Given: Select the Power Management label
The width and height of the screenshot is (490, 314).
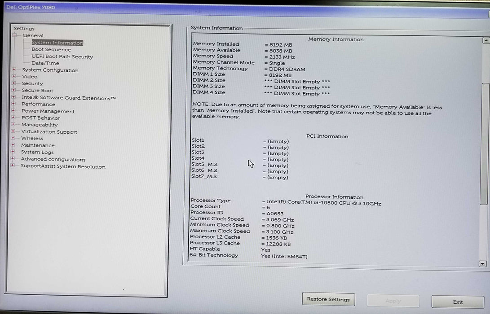Looking at the screenshot, I should click(48, 111).
